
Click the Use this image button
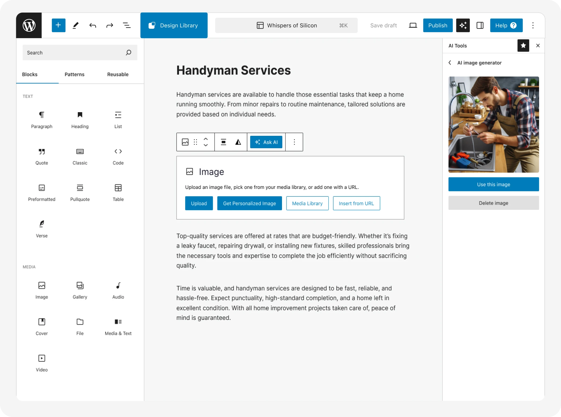click(494, 184)
